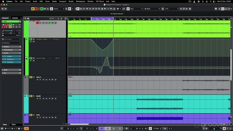
Task: Open the Project menu
Action: (28, 1)
